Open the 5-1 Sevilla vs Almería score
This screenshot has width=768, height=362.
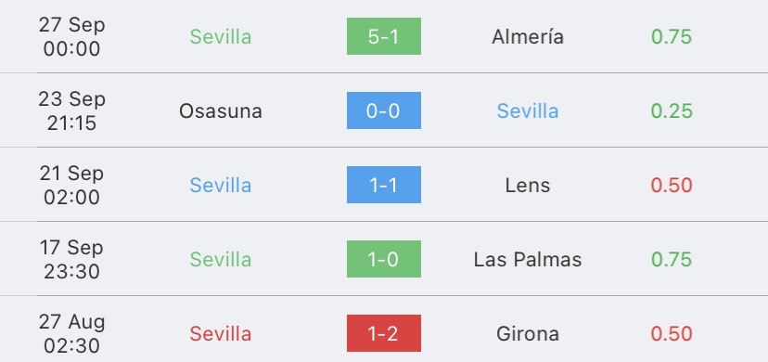[x=383, y=36]
